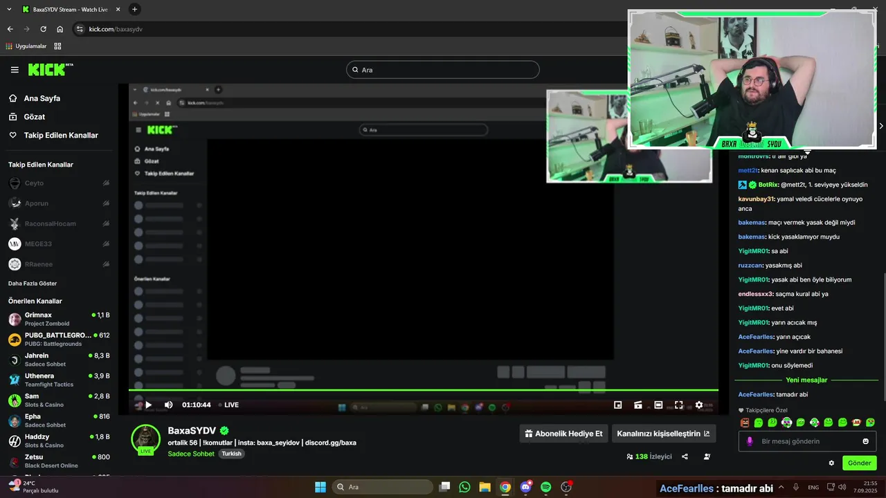The width and height of the screenshot is (886, 498).
Task: Open recommended channel Jahrein
Action: click(59, 360)
